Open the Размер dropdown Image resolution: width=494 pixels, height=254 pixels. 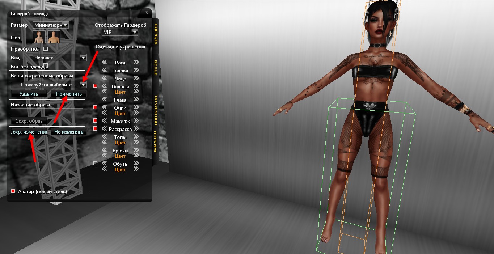pyautogui.click(x=51, y=25)
